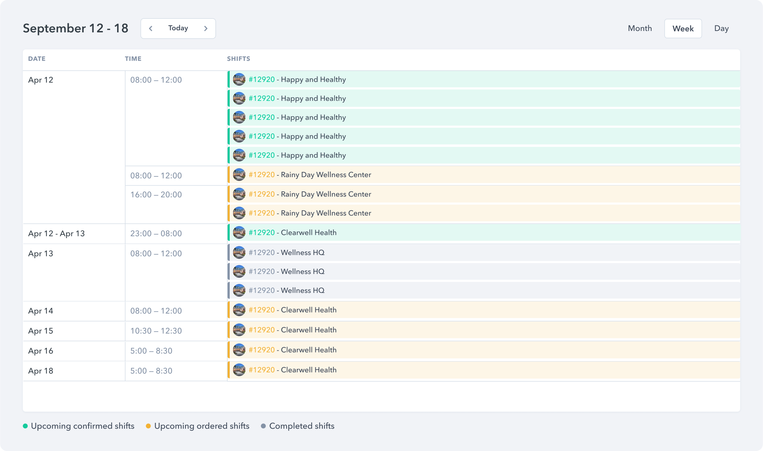Click the avatar icon on the Apr 15 Clearwell Health shift
The height and width of the screenshot is (451, 763).
click(x=239, y=330)
